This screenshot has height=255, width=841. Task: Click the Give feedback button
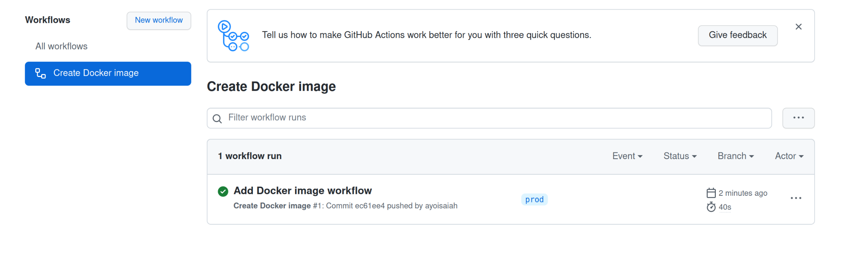(737, 35)
